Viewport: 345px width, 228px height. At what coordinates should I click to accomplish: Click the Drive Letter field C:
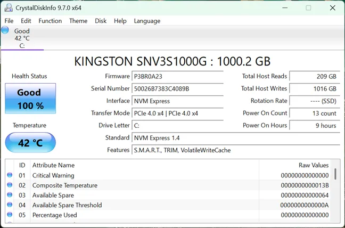[x=177, y=126]
